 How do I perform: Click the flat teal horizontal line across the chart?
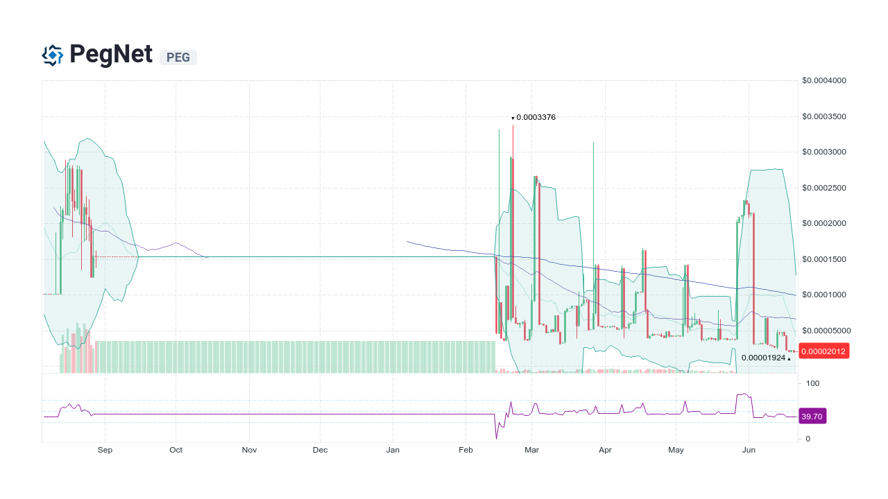point(312,256)
